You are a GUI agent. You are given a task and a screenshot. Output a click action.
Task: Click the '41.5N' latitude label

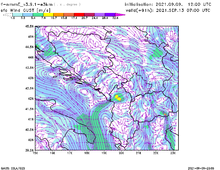[x=29, y=109]
